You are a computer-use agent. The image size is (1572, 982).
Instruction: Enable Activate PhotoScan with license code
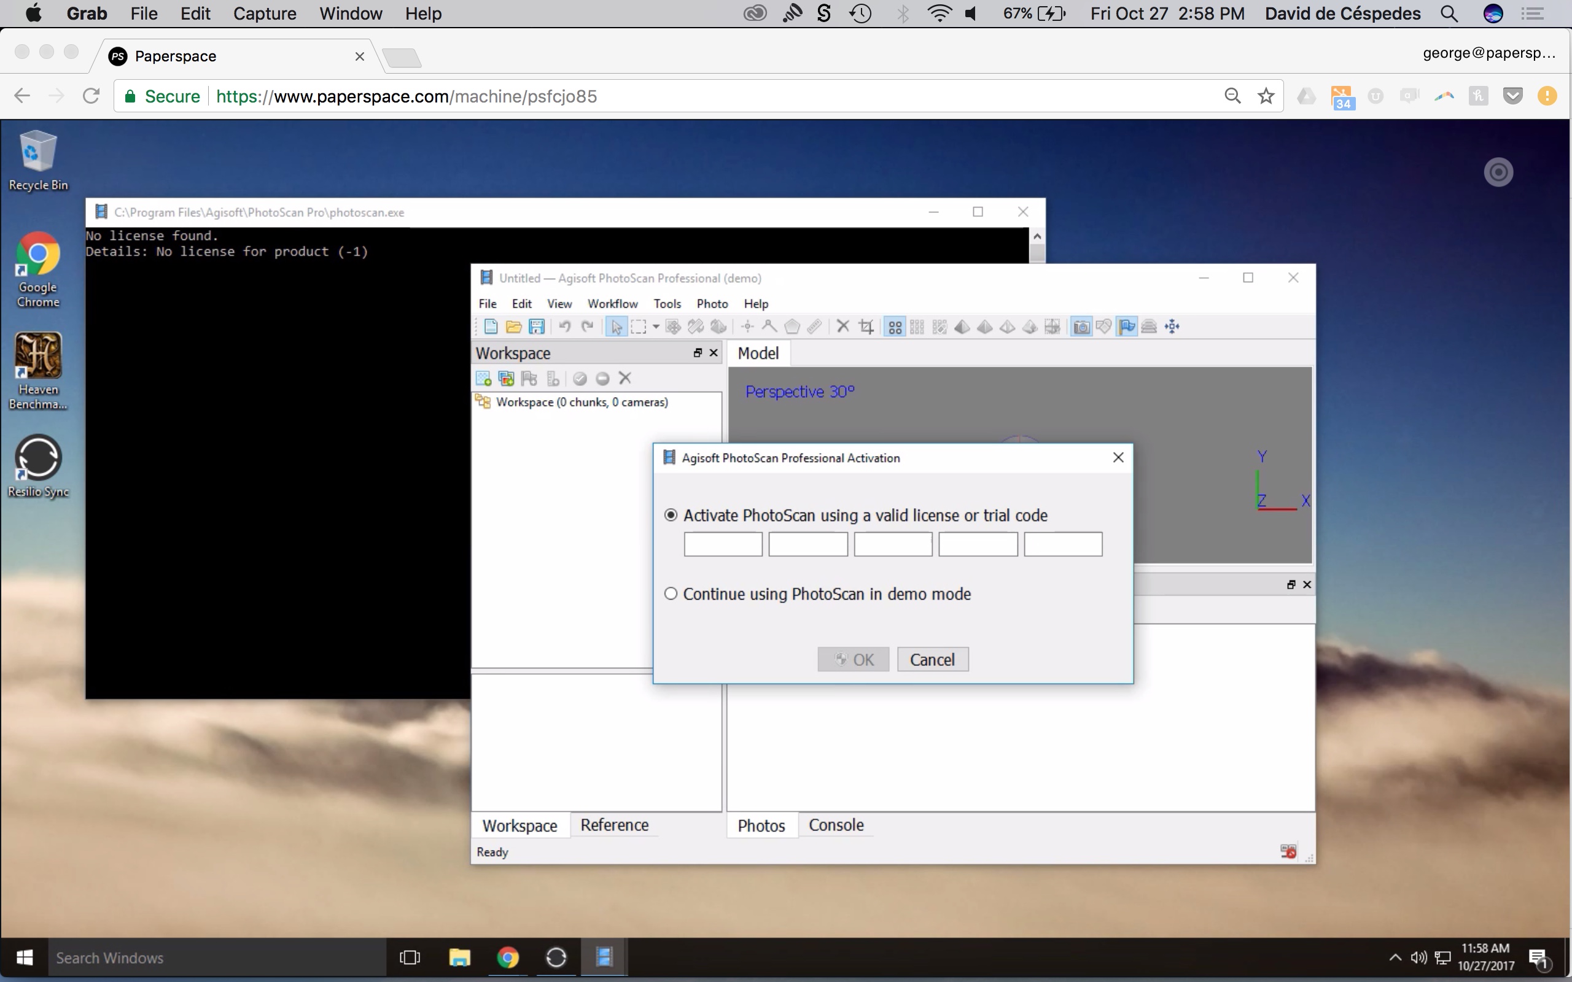(670, 515)
